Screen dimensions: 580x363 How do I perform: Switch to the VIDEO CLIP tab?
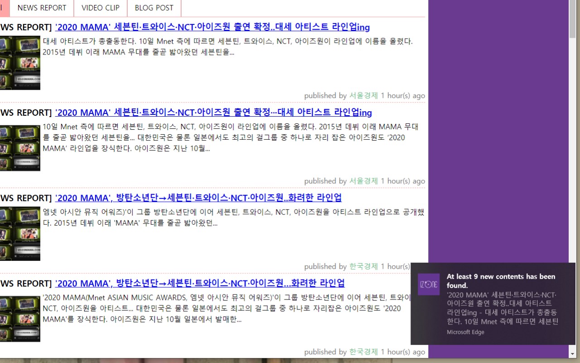pyautogui.click(x=101, y=8)
